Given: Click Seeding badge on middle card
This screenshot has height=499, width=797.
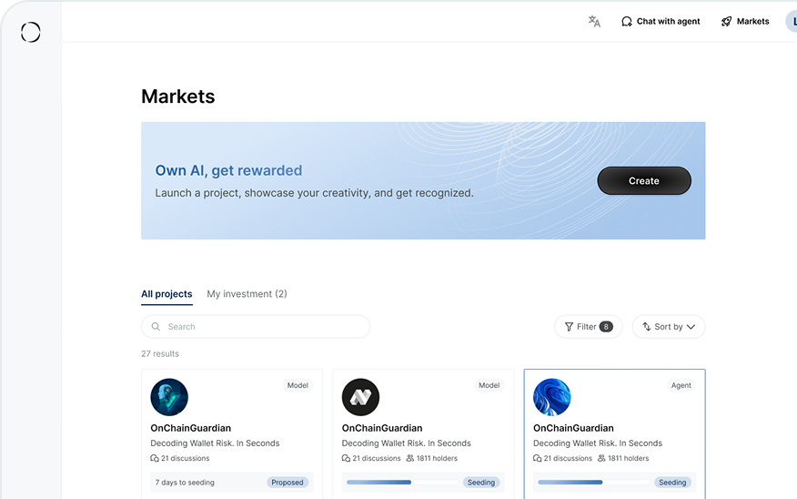Looking at the screenshot, I should click(481, 483).
